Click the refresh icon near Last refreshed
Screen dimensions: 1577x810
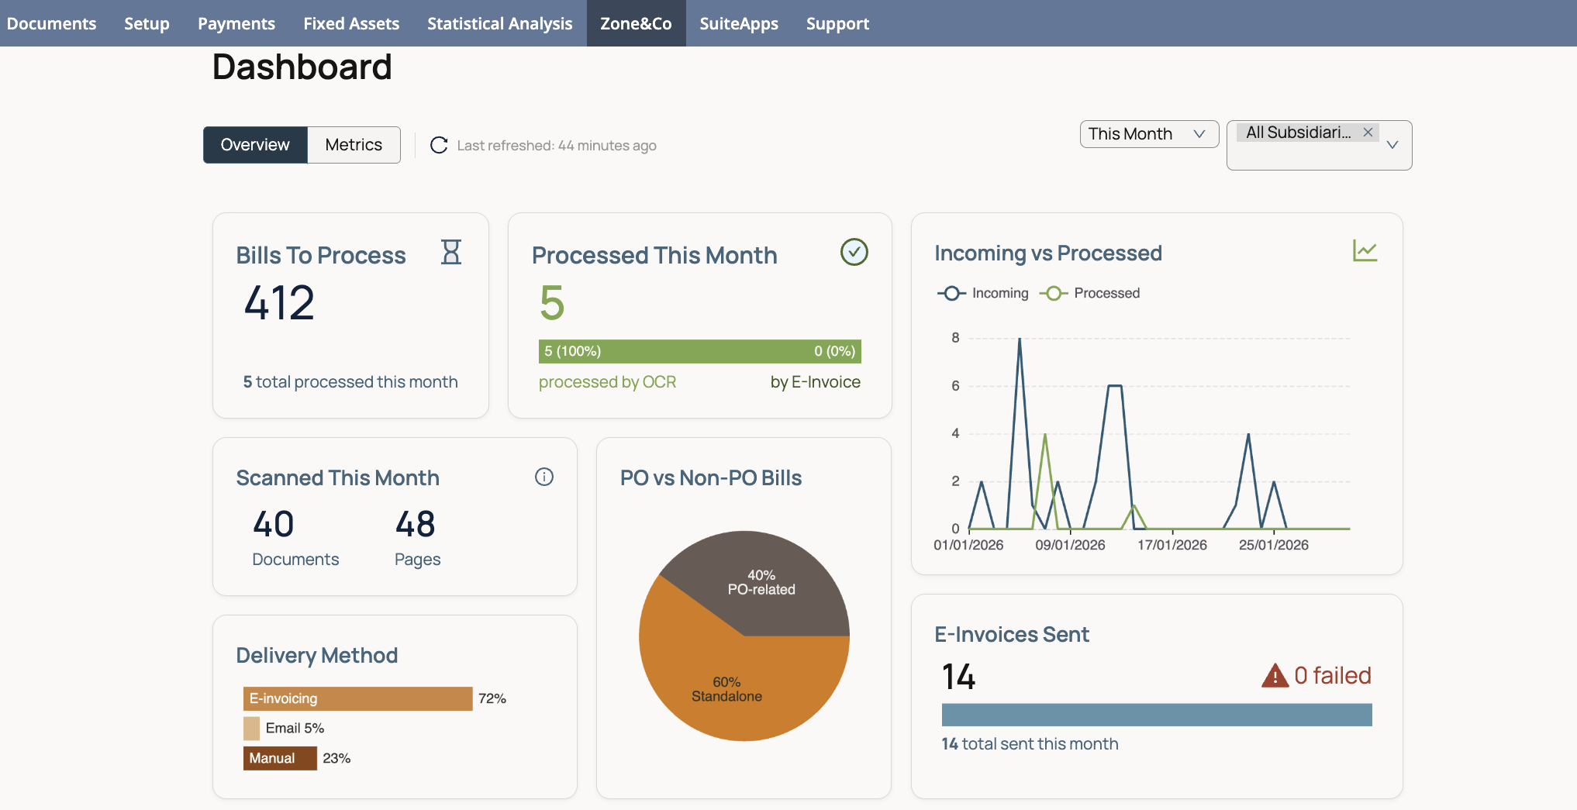(439, 145)
